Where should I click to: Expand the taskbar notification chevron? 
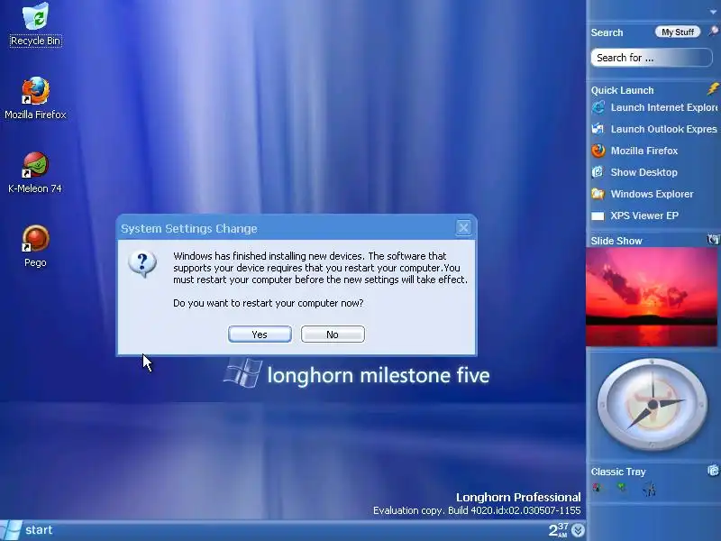point(578,530)
